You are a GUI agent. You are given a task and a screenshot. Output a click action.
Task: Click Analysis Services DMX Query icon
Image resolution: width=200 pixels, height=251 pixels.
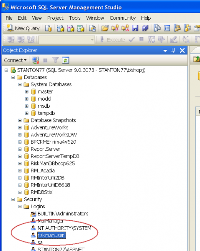point(71,28)
